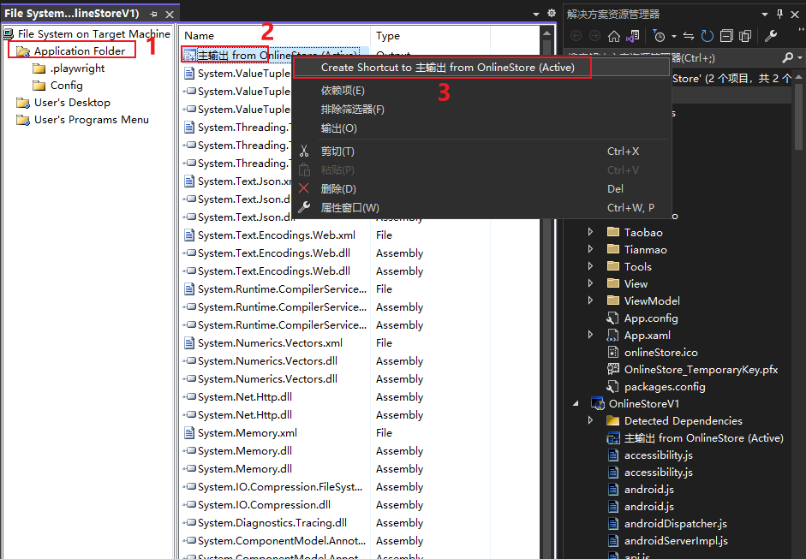Toggle pin on File System tab
Image resolution: width=806 pixels, height=559 pixels.
(x=153, y=15)
